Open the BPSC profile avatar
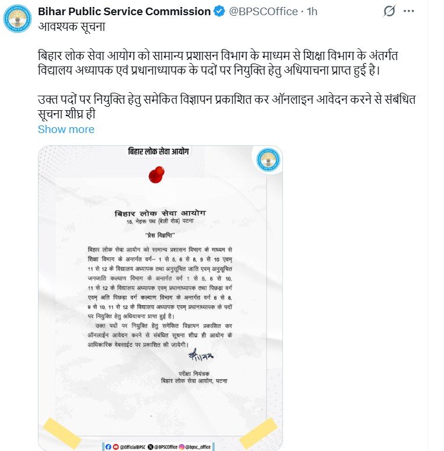Screen dimensions: 444x451 (x=18, y=19)
